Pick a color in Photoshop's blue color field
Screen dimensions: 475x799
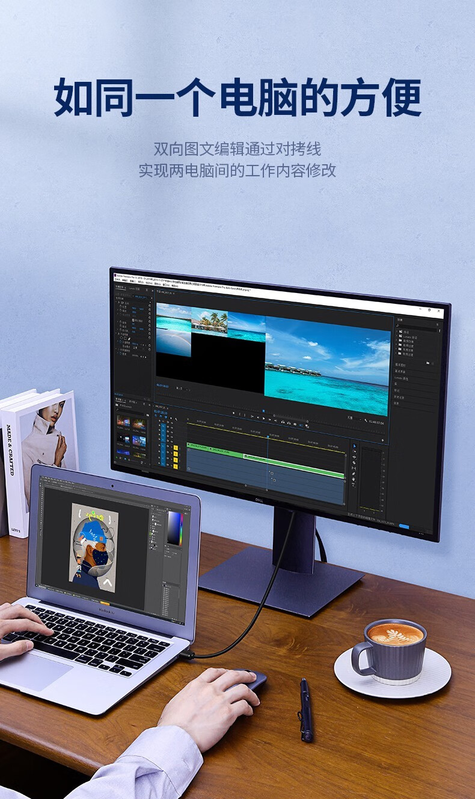174,528
